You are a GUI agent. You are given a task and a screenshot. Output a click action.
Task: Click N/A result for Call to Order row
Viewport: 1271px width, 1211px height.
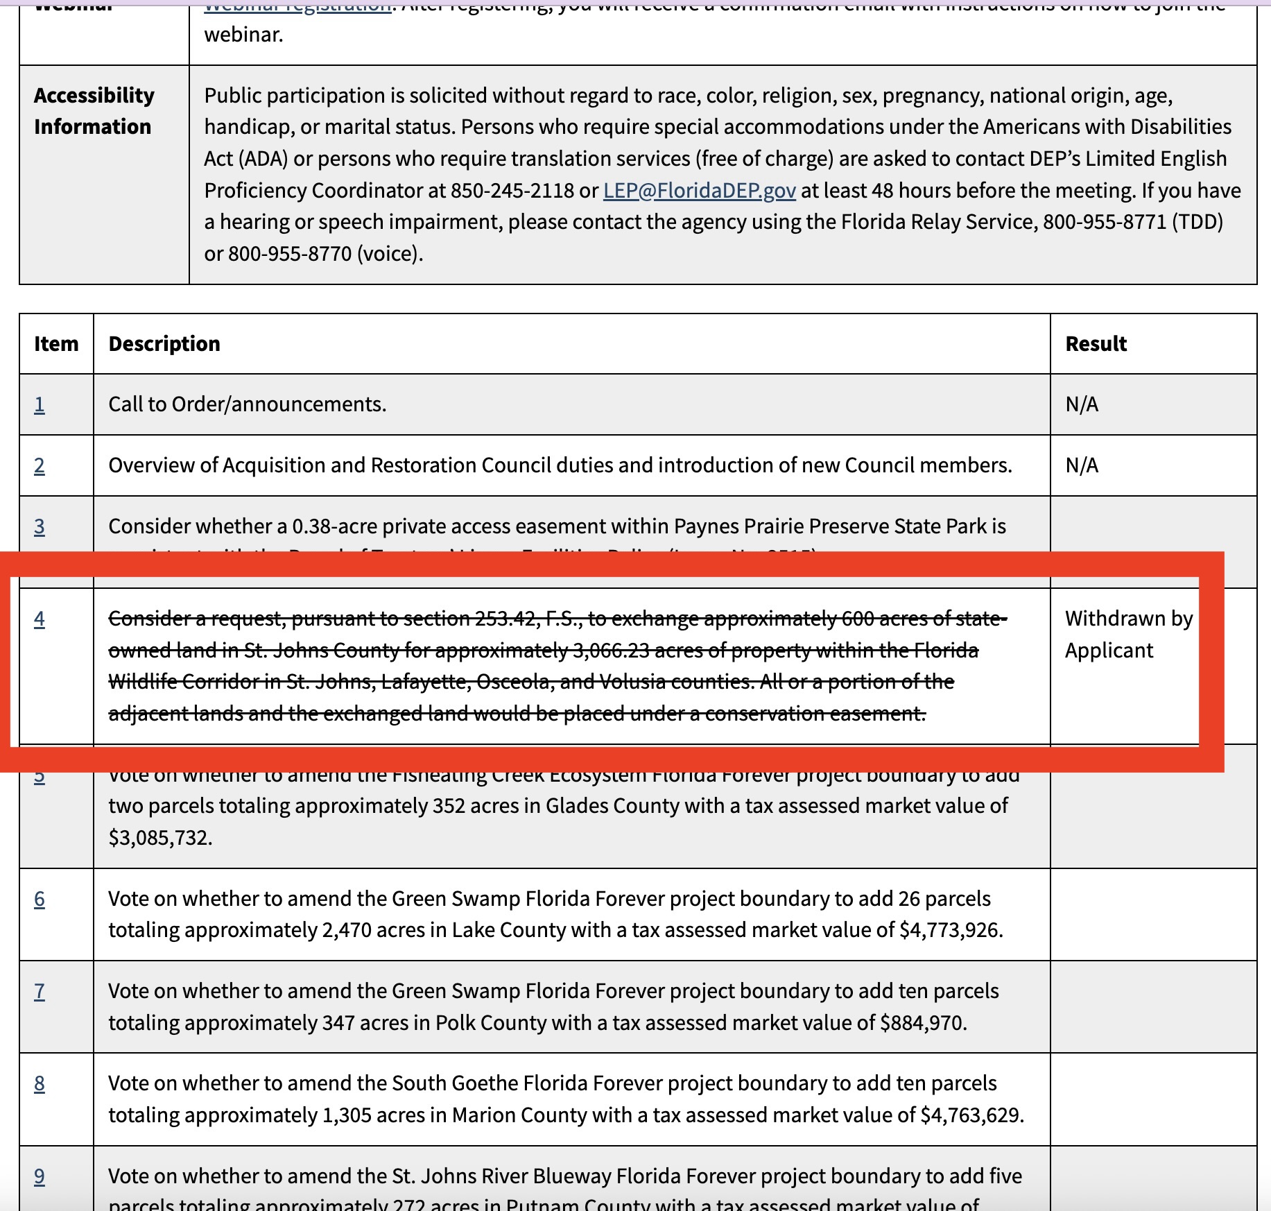[1082, 404]
